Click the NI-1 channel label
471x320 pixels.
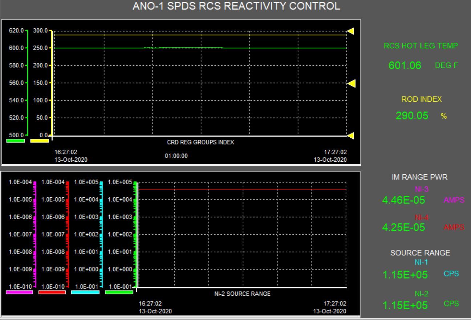tap(421, 262)
